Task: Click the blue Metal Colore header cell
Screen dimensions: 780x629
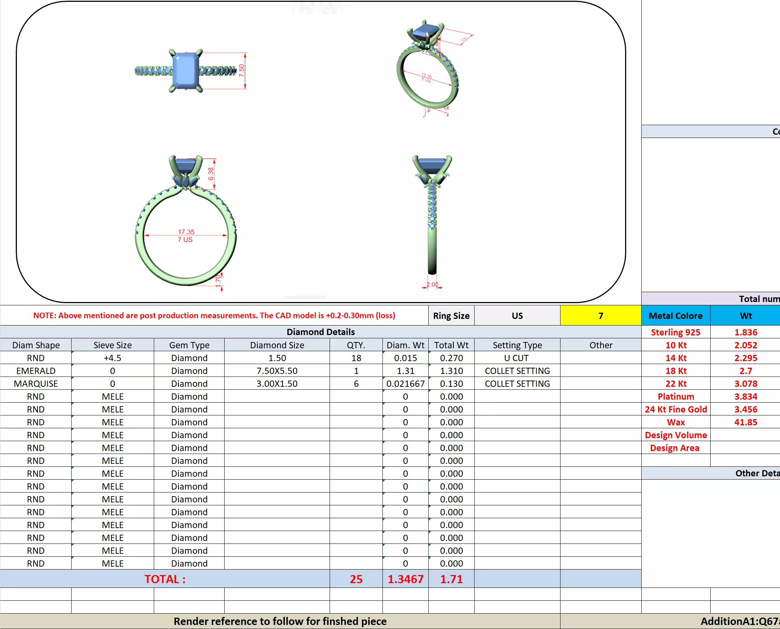Action: 675,316
